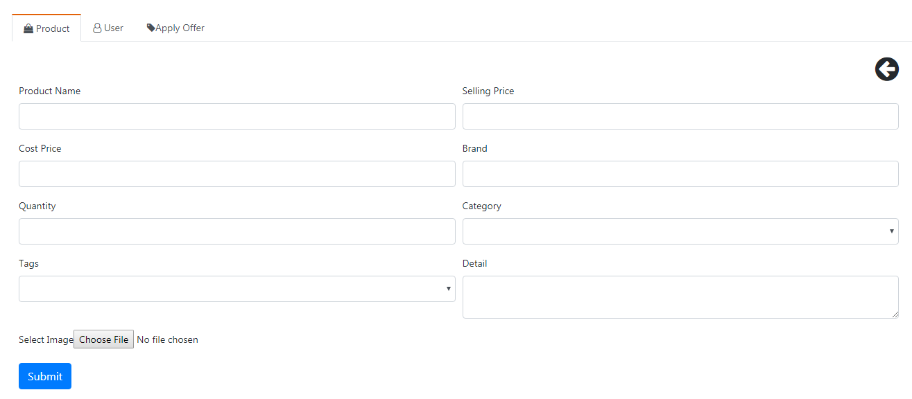Open the Tags dropdown list
The height and width of the screenshot is (399, 912).
click(x=237, y=289)
